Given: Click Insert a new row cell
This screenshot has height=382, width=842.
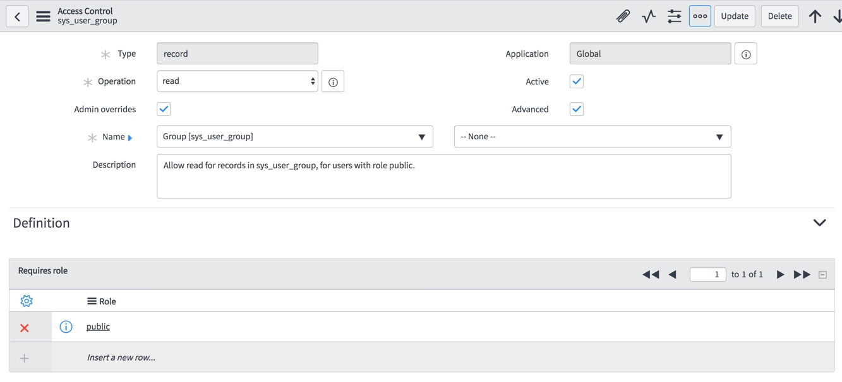Looking at the screenshot, I should coord(121,357).
